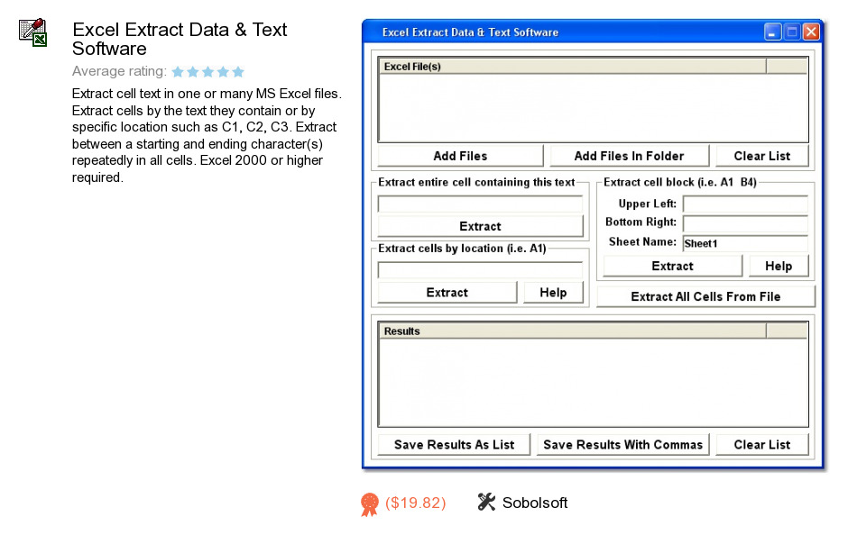Close the Excel Extract software window

coord(811,32)
